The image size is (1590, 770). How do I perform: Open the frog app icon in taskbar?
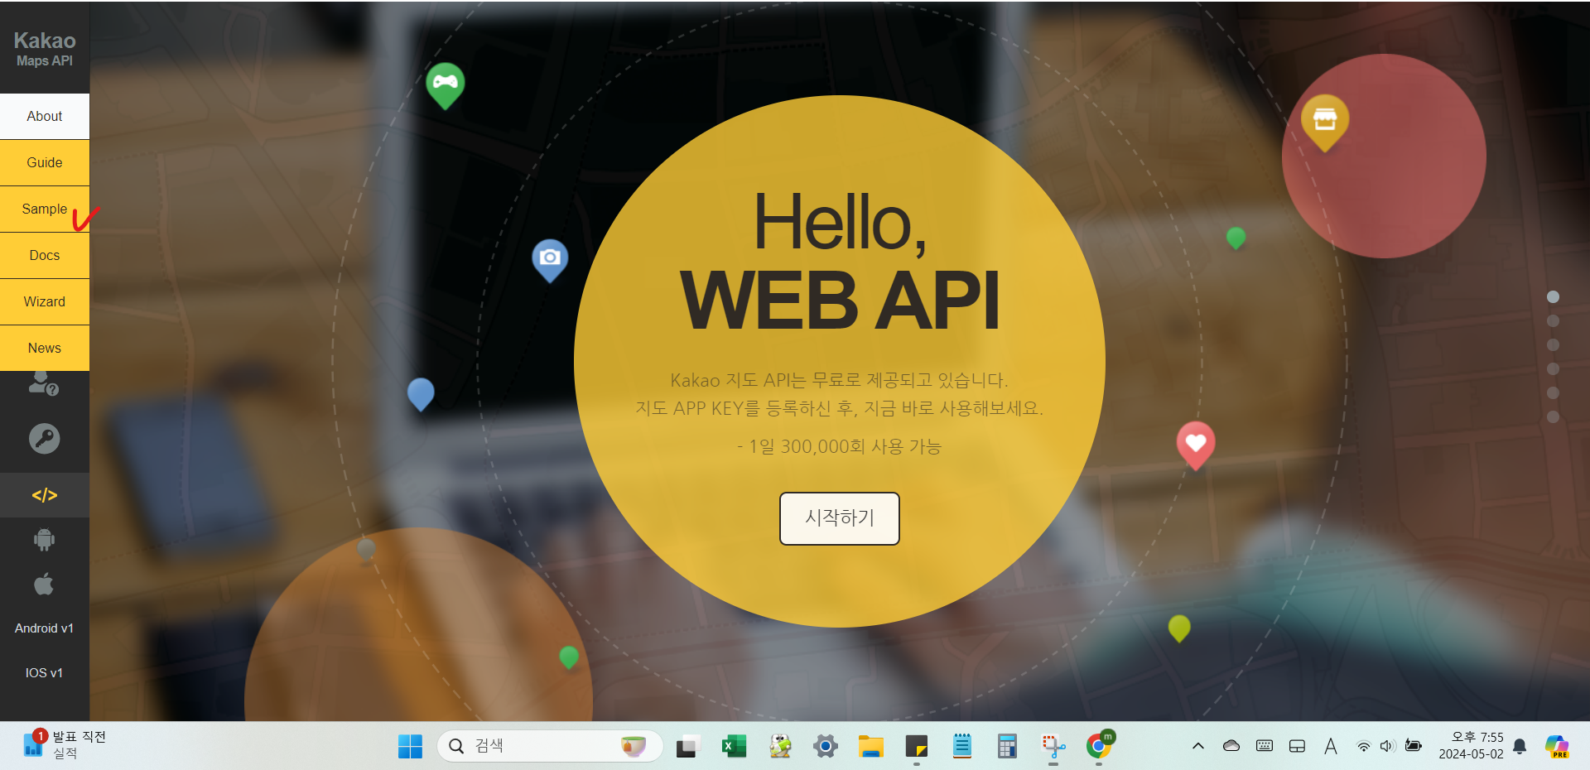click(x=779, y=747)
